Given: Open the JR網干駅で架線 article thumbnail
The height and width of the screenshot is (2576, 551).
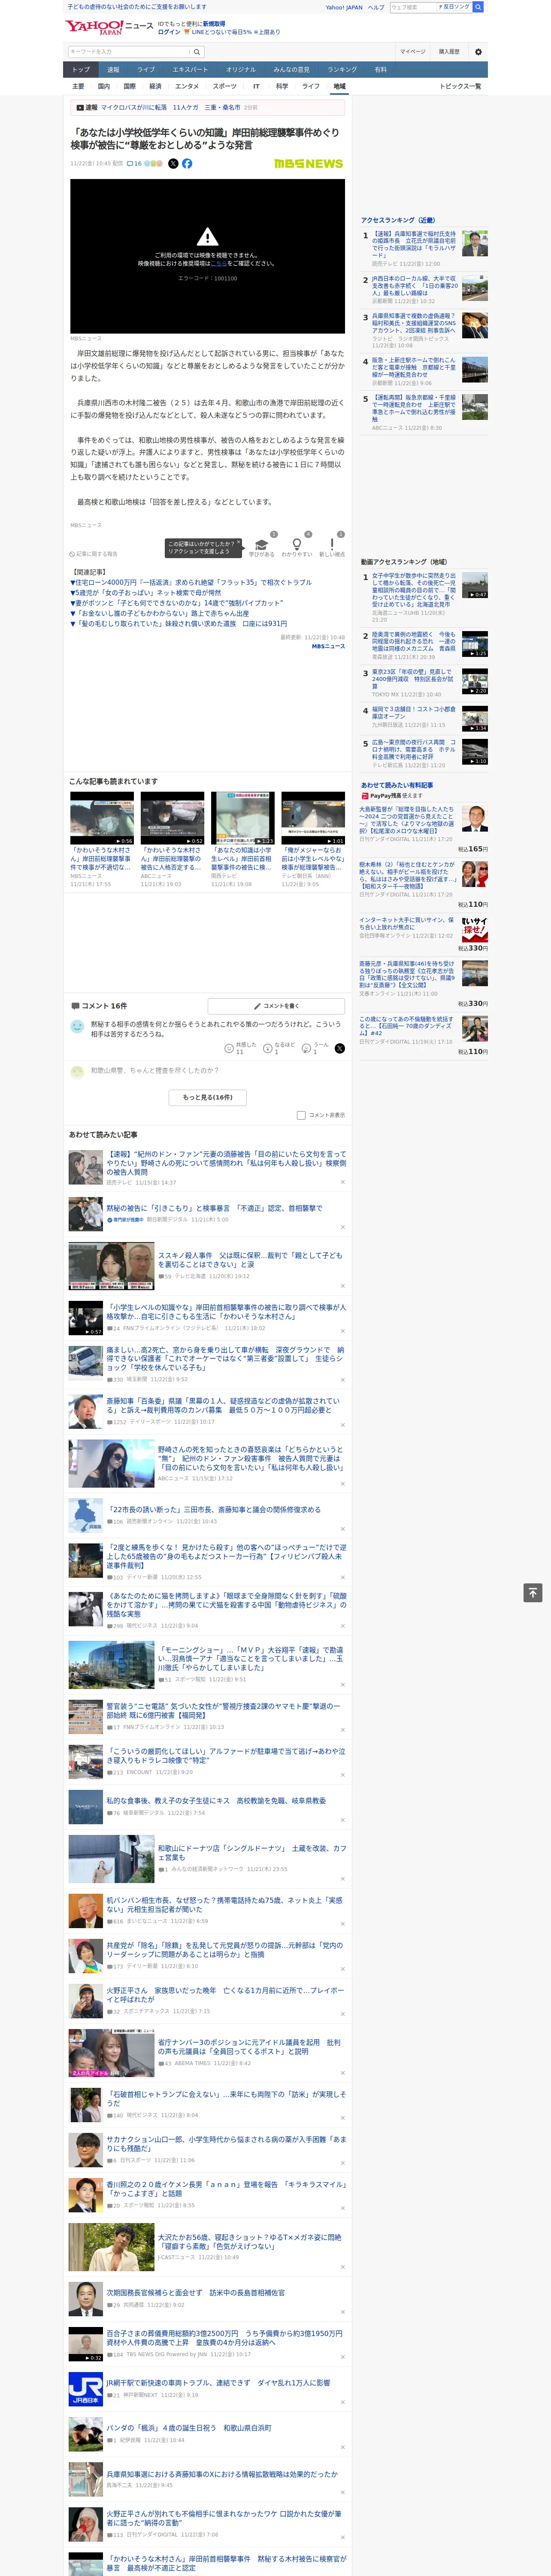Looking at the screenshot, I should 86,2389.
